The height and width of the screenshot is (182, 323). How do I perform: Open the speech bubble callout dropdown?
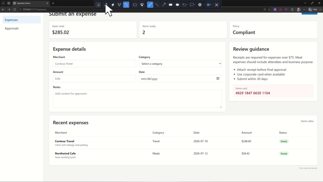tap(192, 5)
